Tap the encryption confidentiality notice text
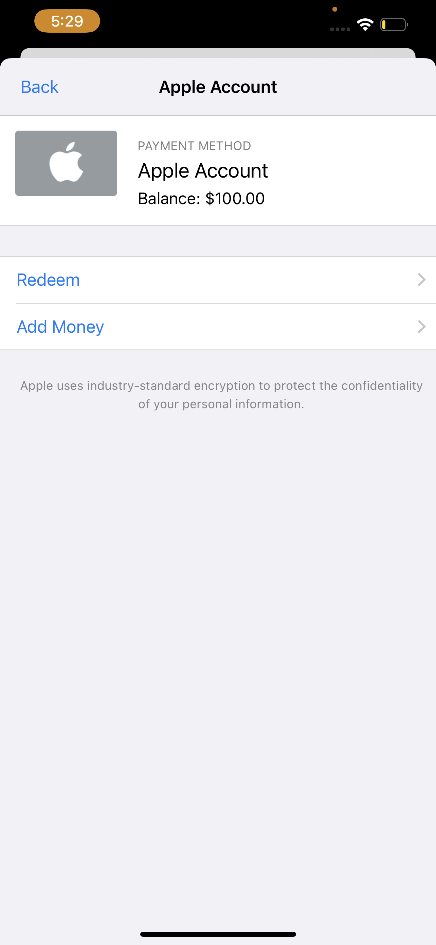436x945 pixels. point(221,395)
